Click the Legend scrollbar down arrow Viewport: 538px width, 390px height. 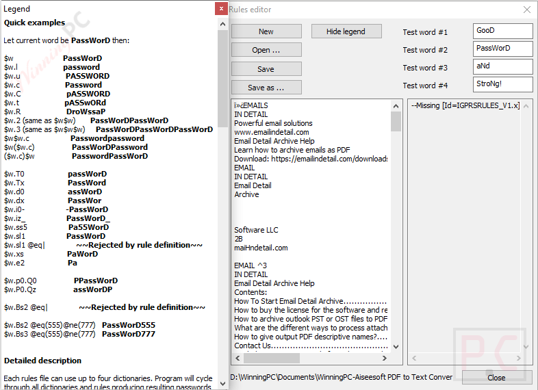coord(222,384)
